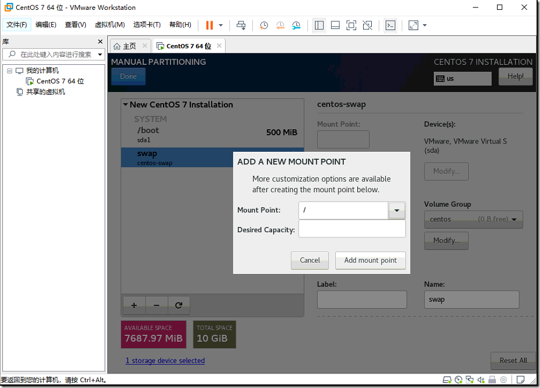Switch to Unity mode
Screen dimensions: 540x388
coord(368,25)
